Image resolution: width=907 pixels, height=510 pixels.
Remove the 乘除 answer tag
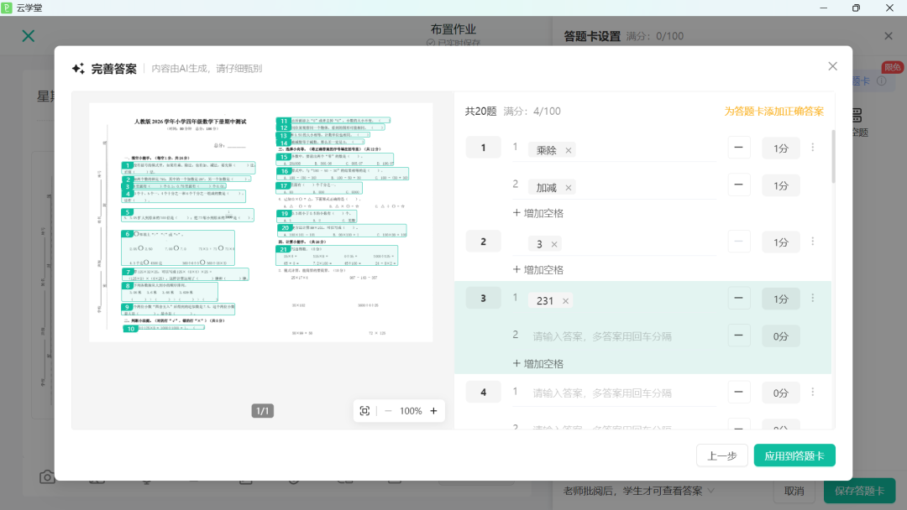pos(569,151)
